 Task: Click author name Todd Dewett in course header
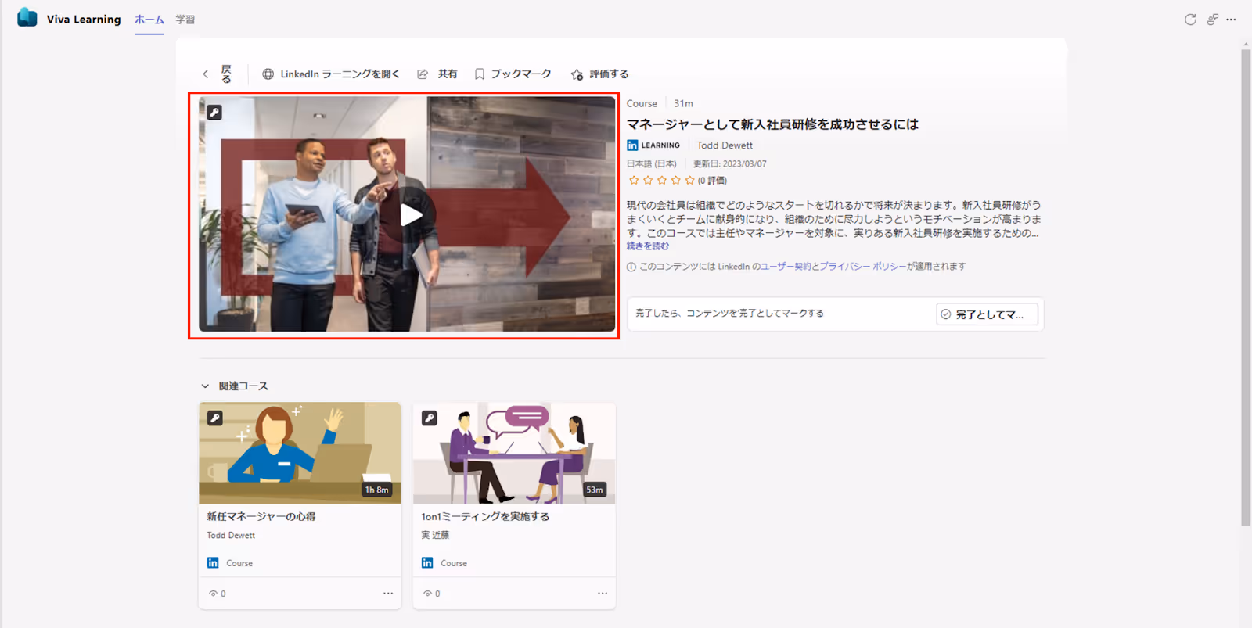tap(725, 145)
